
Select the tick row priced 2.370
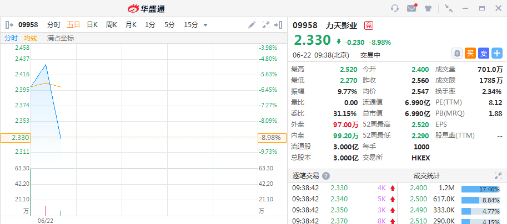(x=342, y=220)
